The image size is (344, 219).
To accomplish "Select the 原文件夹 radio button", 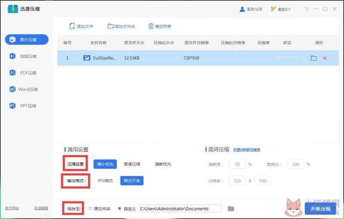I will (90, 209).
